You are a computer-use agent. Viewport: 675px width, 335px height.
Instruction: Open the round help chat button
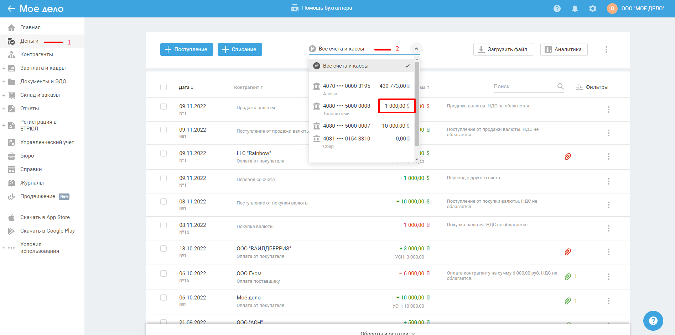653,320
